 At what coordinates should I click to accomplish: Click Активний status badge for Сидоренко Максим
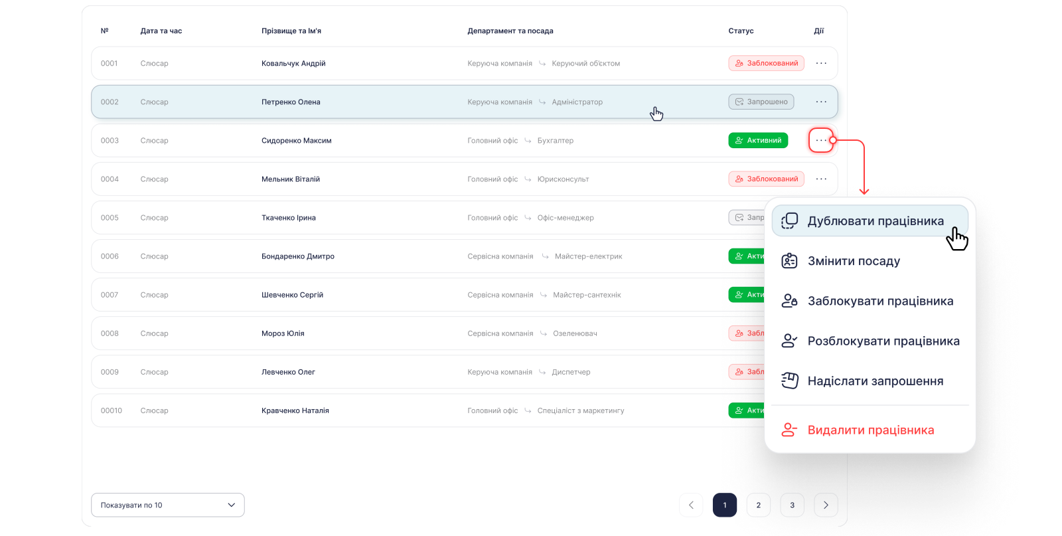coord(758,140)
